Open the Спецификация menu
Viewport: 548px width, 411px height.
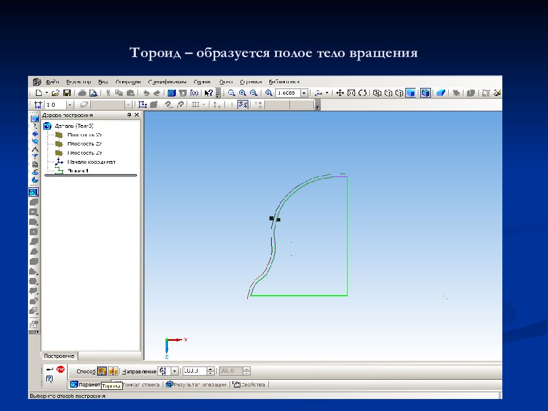point(167,82)
